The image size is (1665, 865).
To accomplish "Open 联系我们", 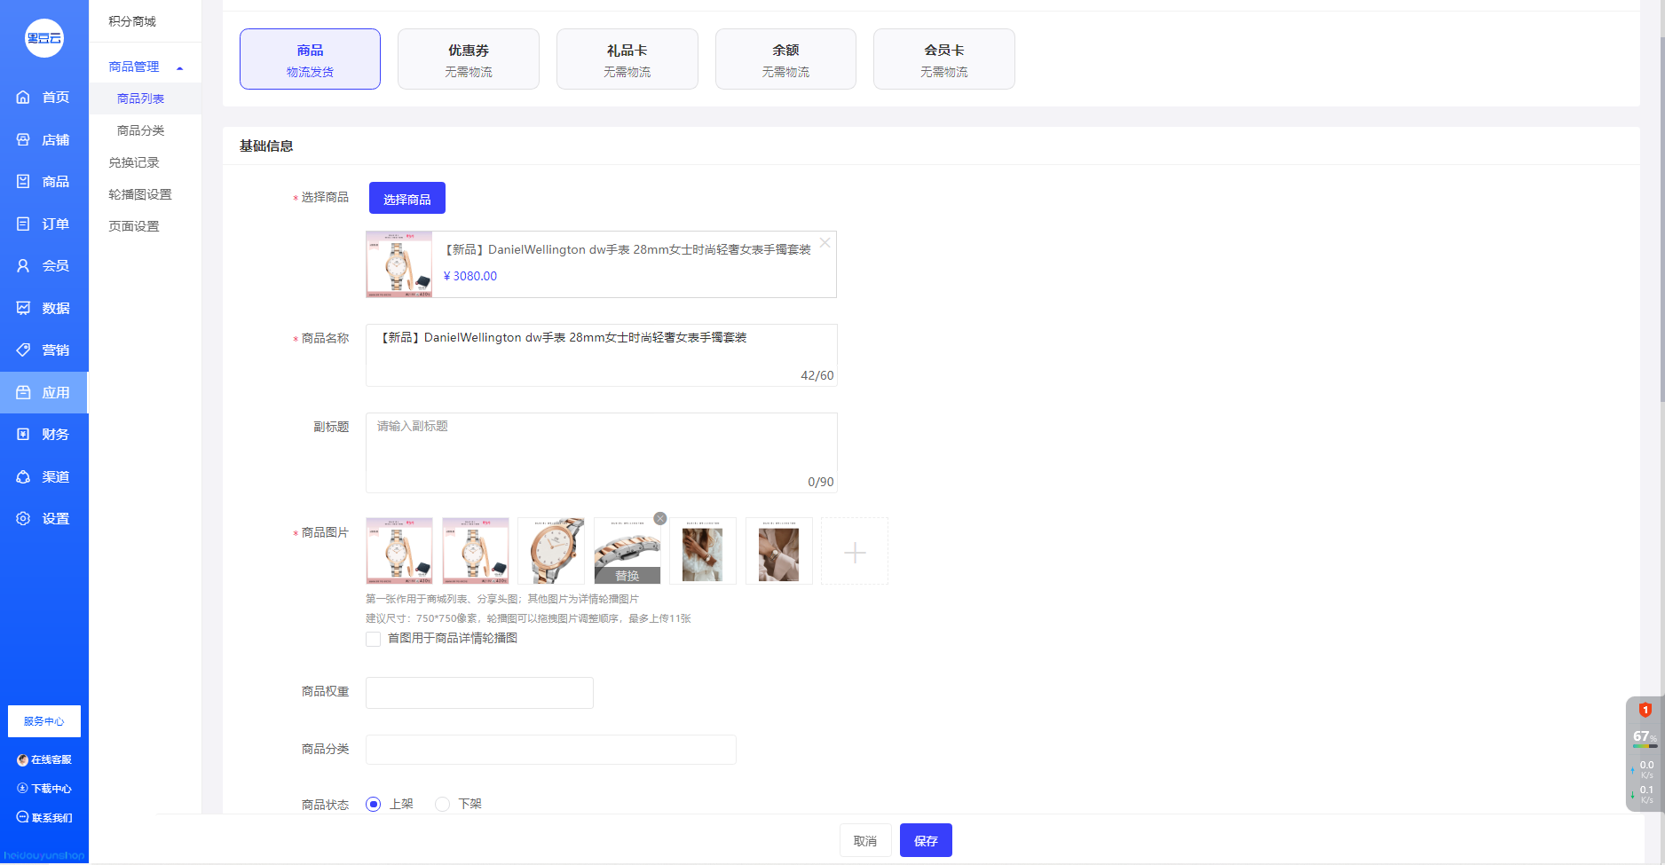I will pos(44,818).
